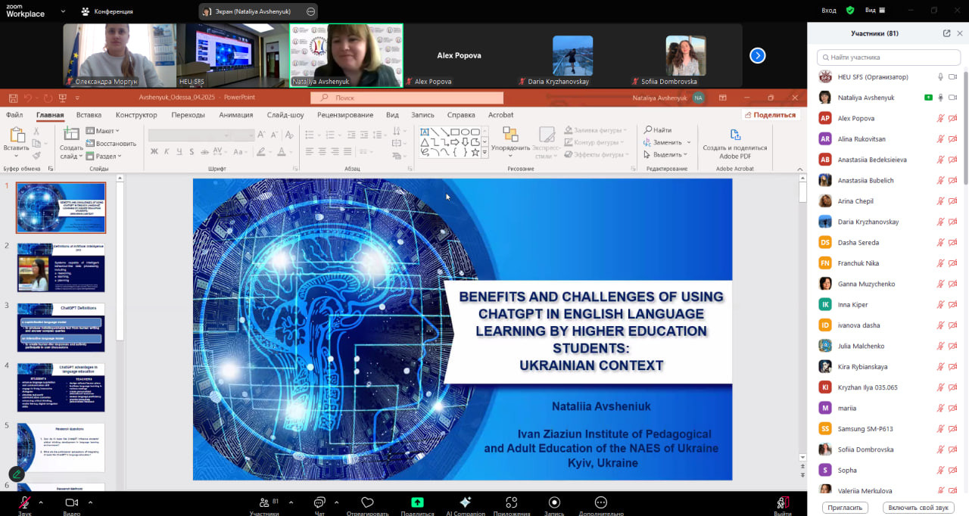Toggle the camera (Видео) button
969x516 pixels.
coord(72,503)
